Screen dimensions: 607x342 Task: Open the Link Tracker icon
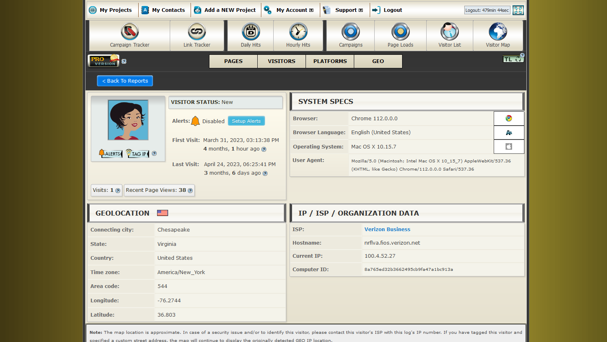(197, 32)
